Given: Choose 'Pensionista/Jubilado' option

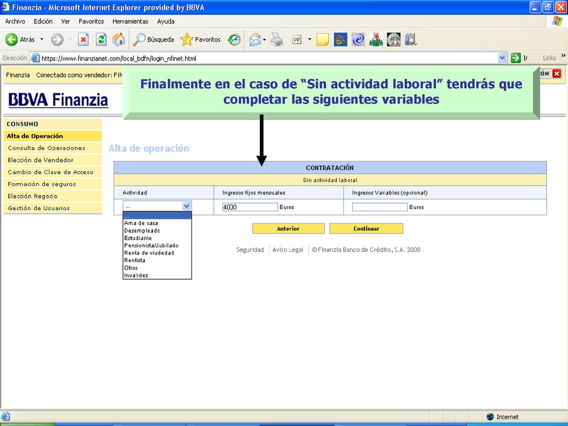Looking at the screenshot, I should pyautogui.click(x=157, y=245).
